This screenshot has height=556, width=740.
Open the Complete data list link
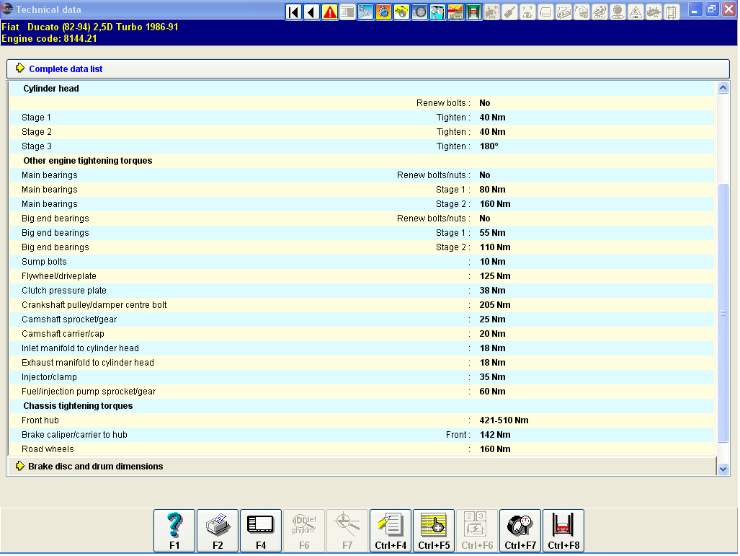click(66, 69)
